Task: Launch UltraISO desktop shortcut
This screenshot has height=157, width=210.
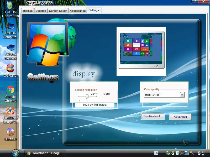Action: click(10, 134)
